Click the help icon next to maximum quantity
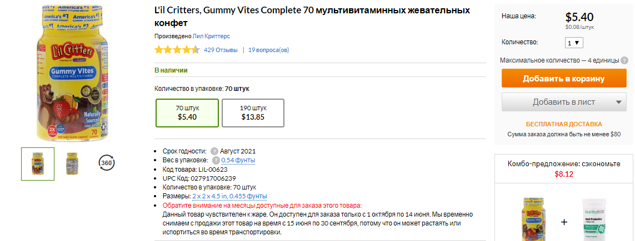Image resolution: width=635 pixels, height=241 pixels. (624, 60)
